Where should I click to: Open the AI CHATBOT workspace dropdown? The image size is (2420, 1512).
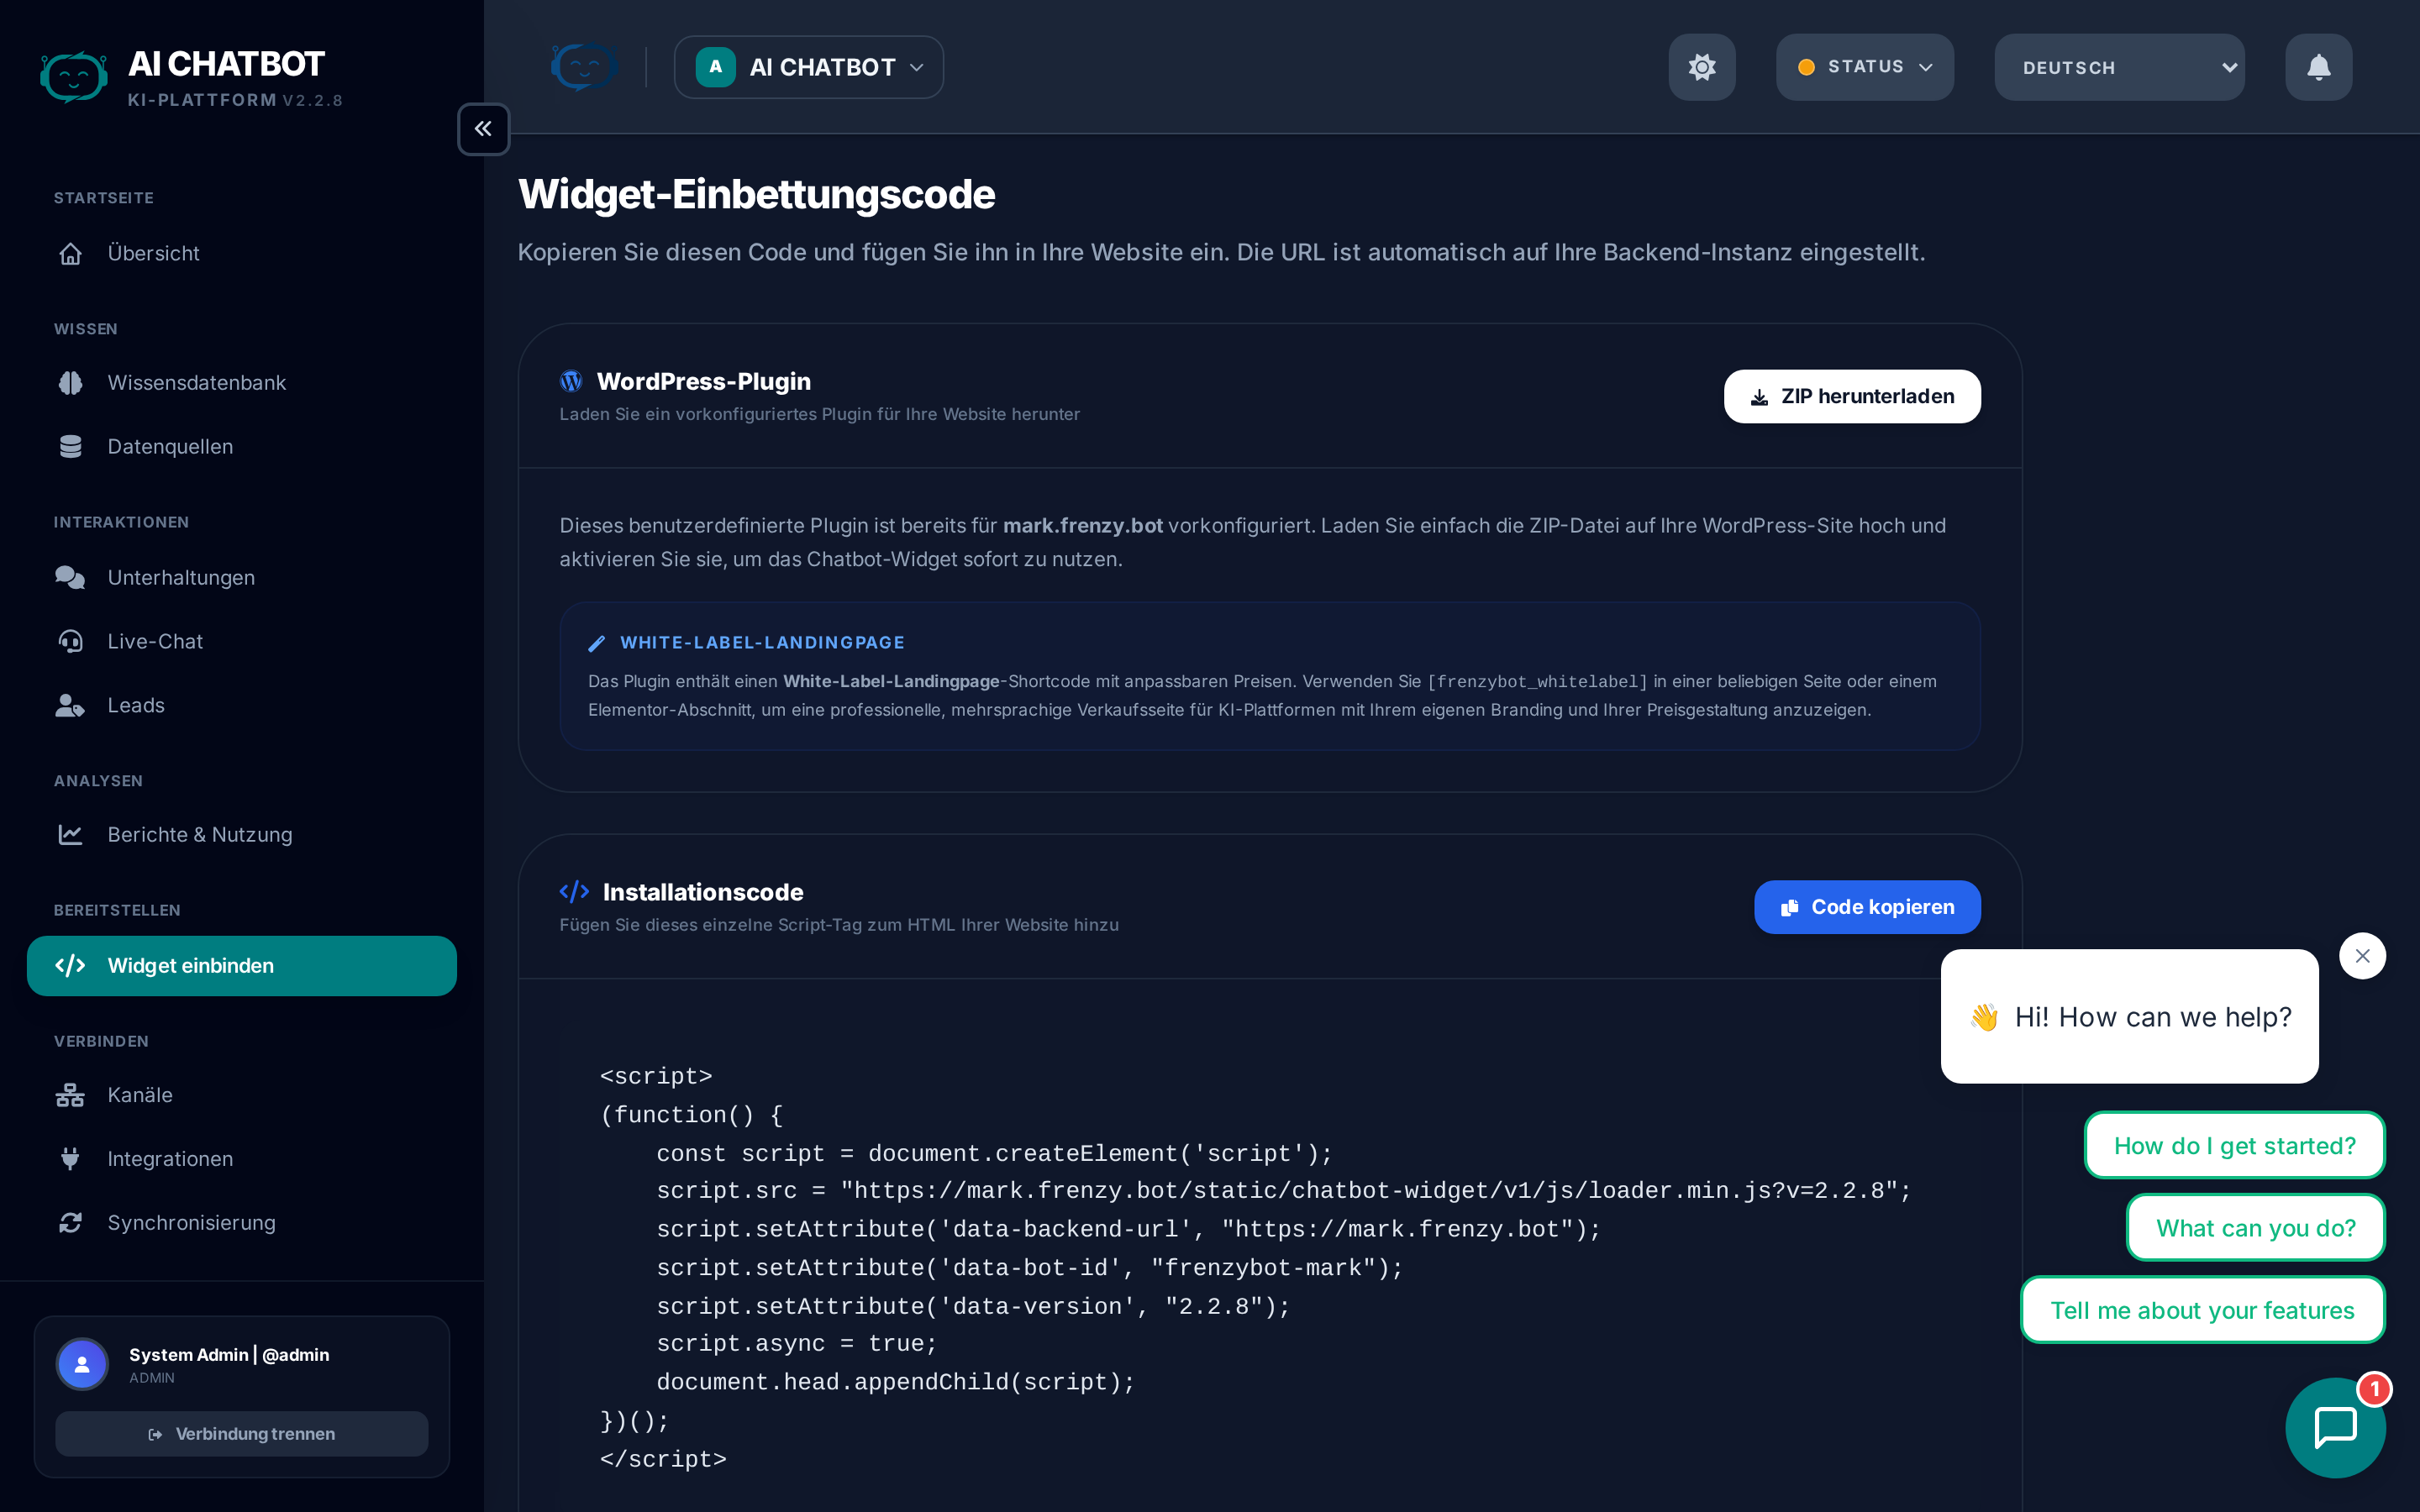[x=808, y=67]
